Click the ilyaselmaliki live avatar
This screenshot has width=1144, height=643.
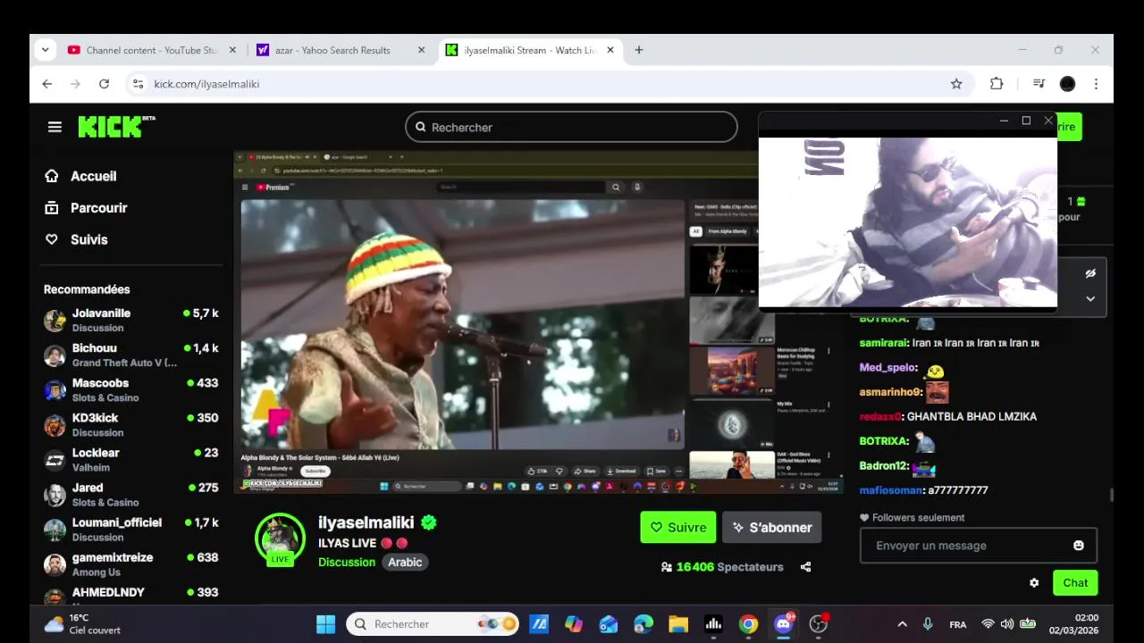click(x=281, y=539)
